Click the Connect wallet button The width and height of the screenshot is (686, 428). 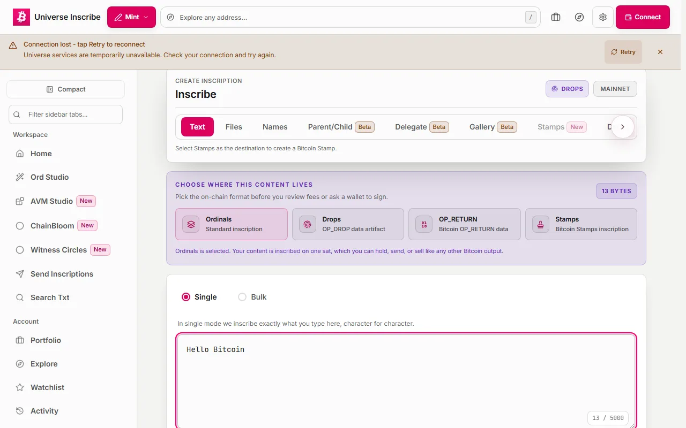[x=643, y=17]
